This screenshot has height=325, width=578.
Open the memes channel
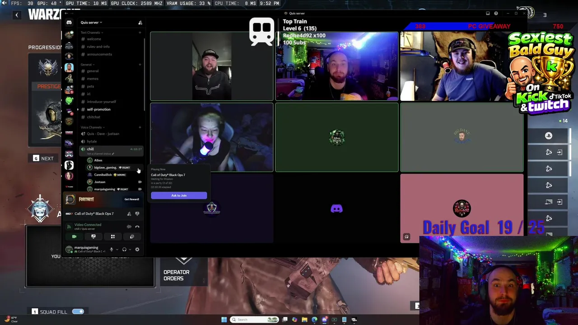click(111, 79)
